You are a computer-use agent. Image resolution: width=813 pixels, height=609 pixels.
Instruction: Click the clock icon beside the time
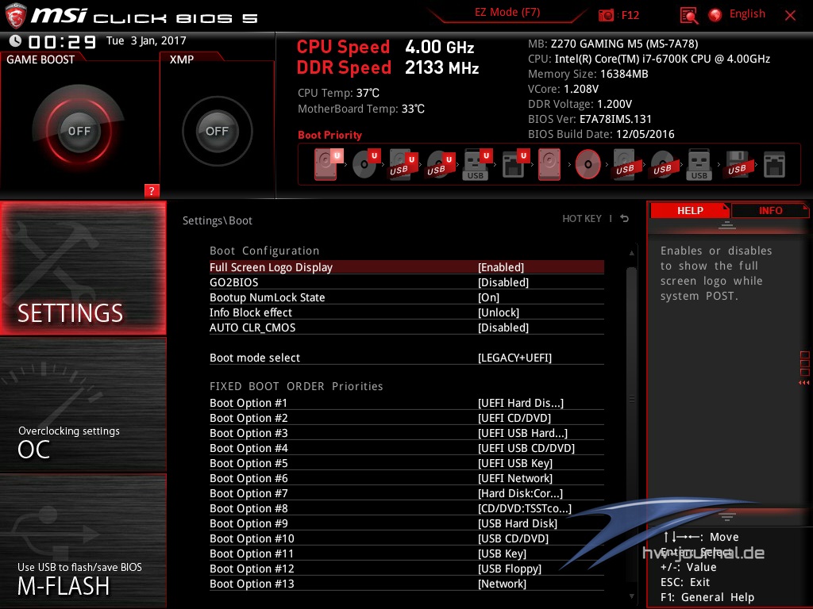click(x=16, y=41)
